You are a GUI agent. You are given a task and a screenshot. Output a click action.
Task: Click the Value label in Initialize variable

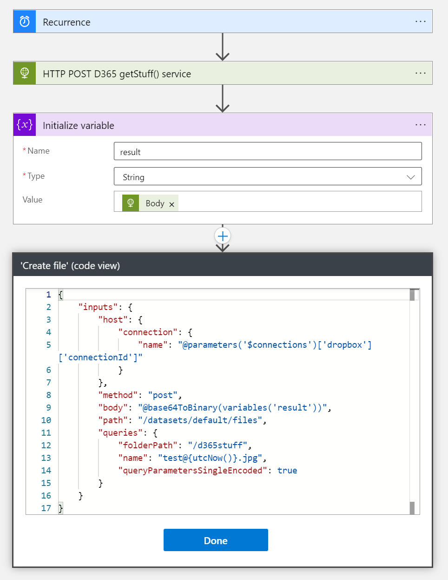pos(33,200)
